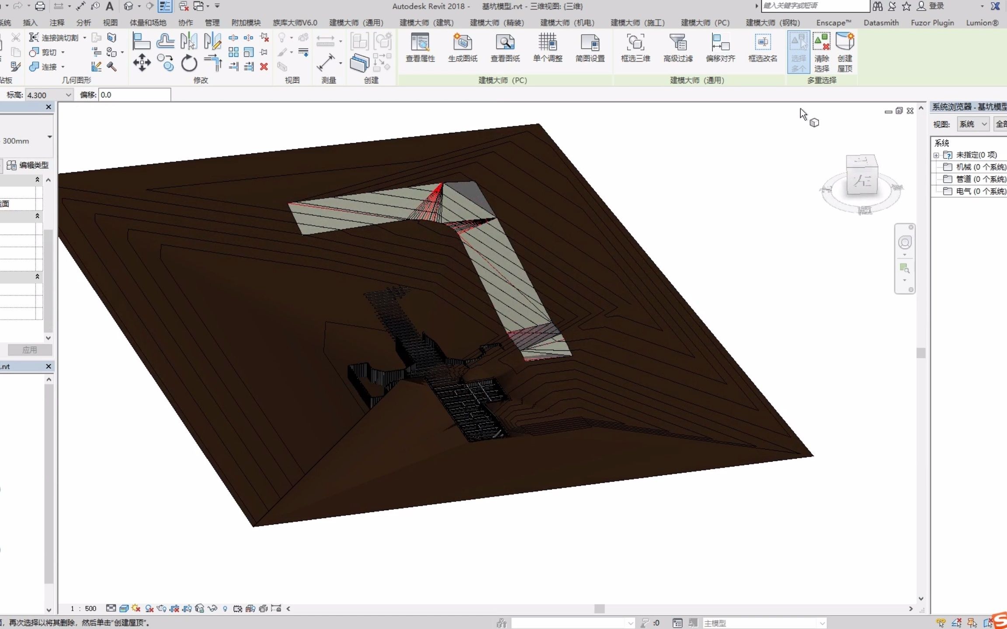Click the 1 : 500 view scale
1007x629 pixels.
tap(83, 608)
